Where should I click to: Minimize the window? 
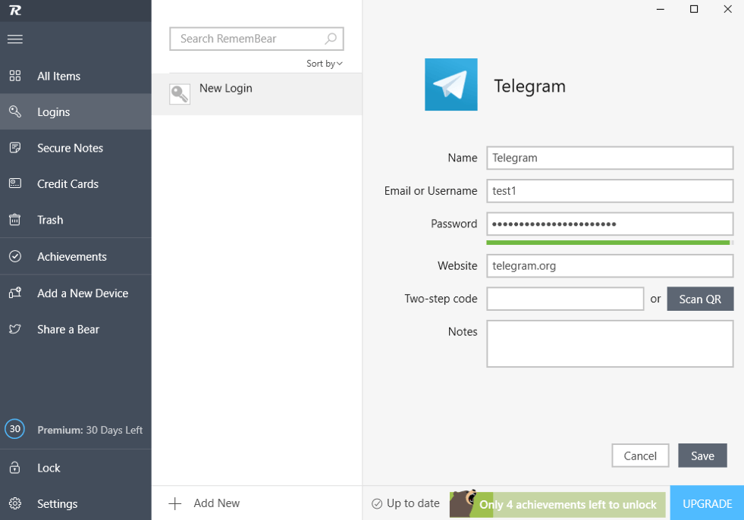click(x=660, y=9)
